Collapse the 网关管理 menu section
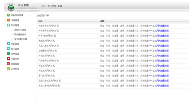Screen dimensions: 193x110 click(15, 25)
